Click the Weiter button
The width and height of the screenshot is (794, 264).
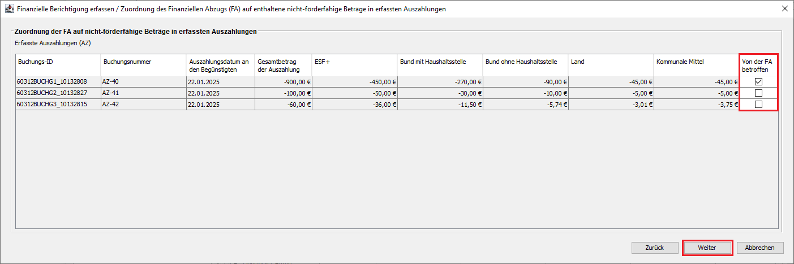click(707, 248)
